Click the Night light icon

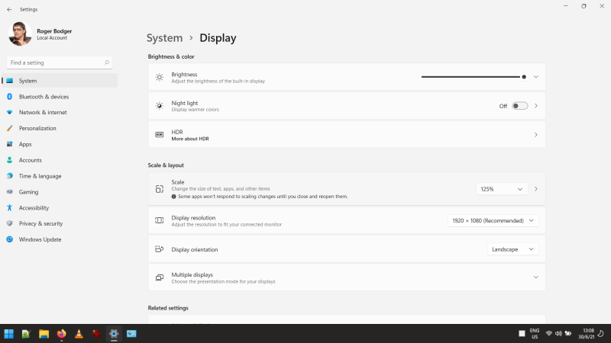160,106
